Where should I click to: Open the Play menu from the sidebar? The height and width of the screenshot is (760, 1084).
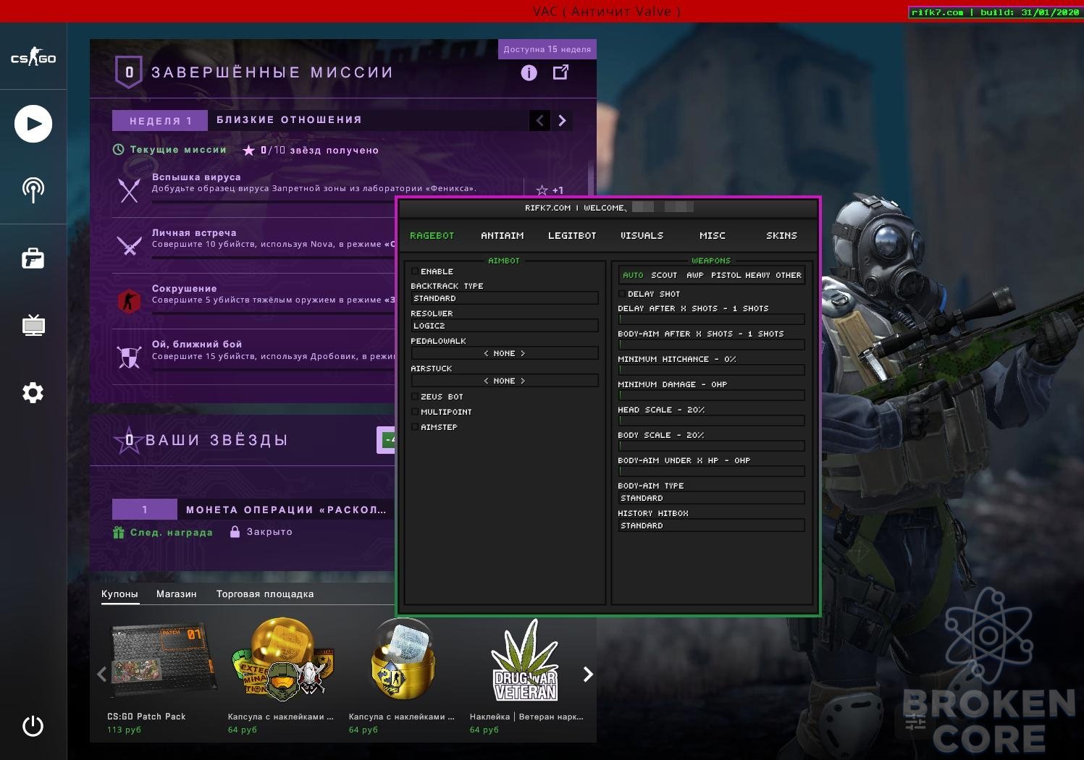[33, 124]
